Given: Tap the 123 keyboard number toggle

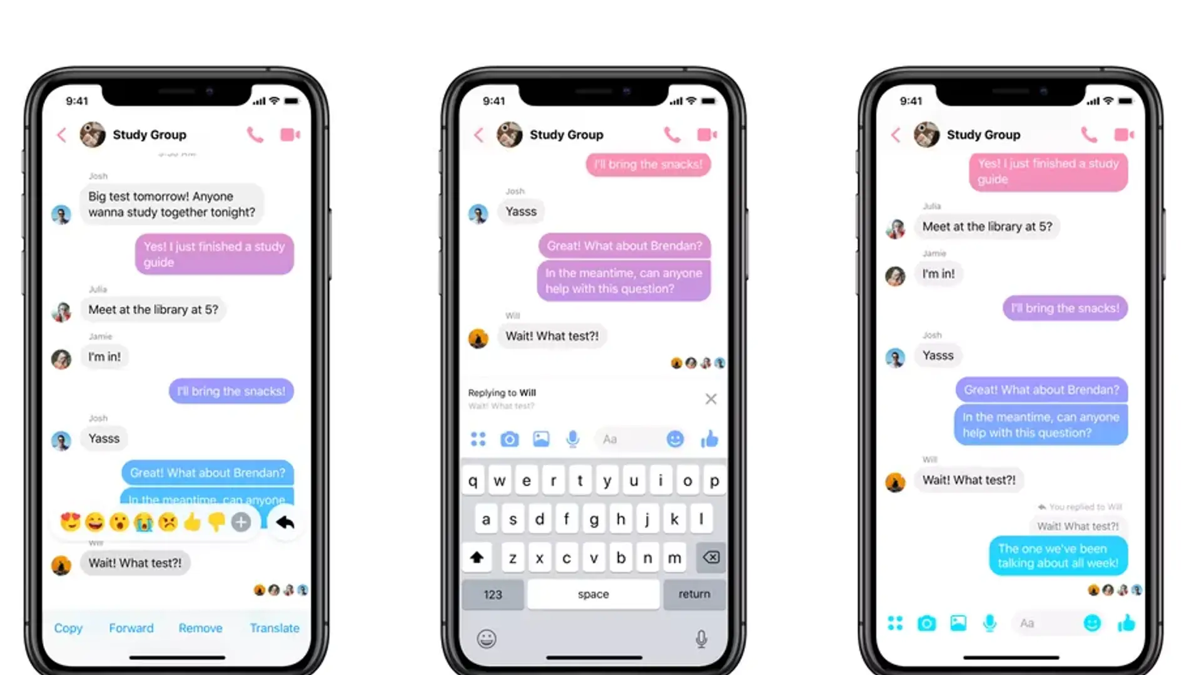Looking at the screenshot, I should [492, 593].
